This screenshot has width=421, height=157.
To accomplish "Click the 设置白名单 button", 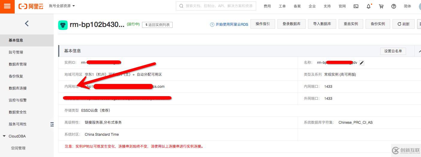I will [393, 51].
